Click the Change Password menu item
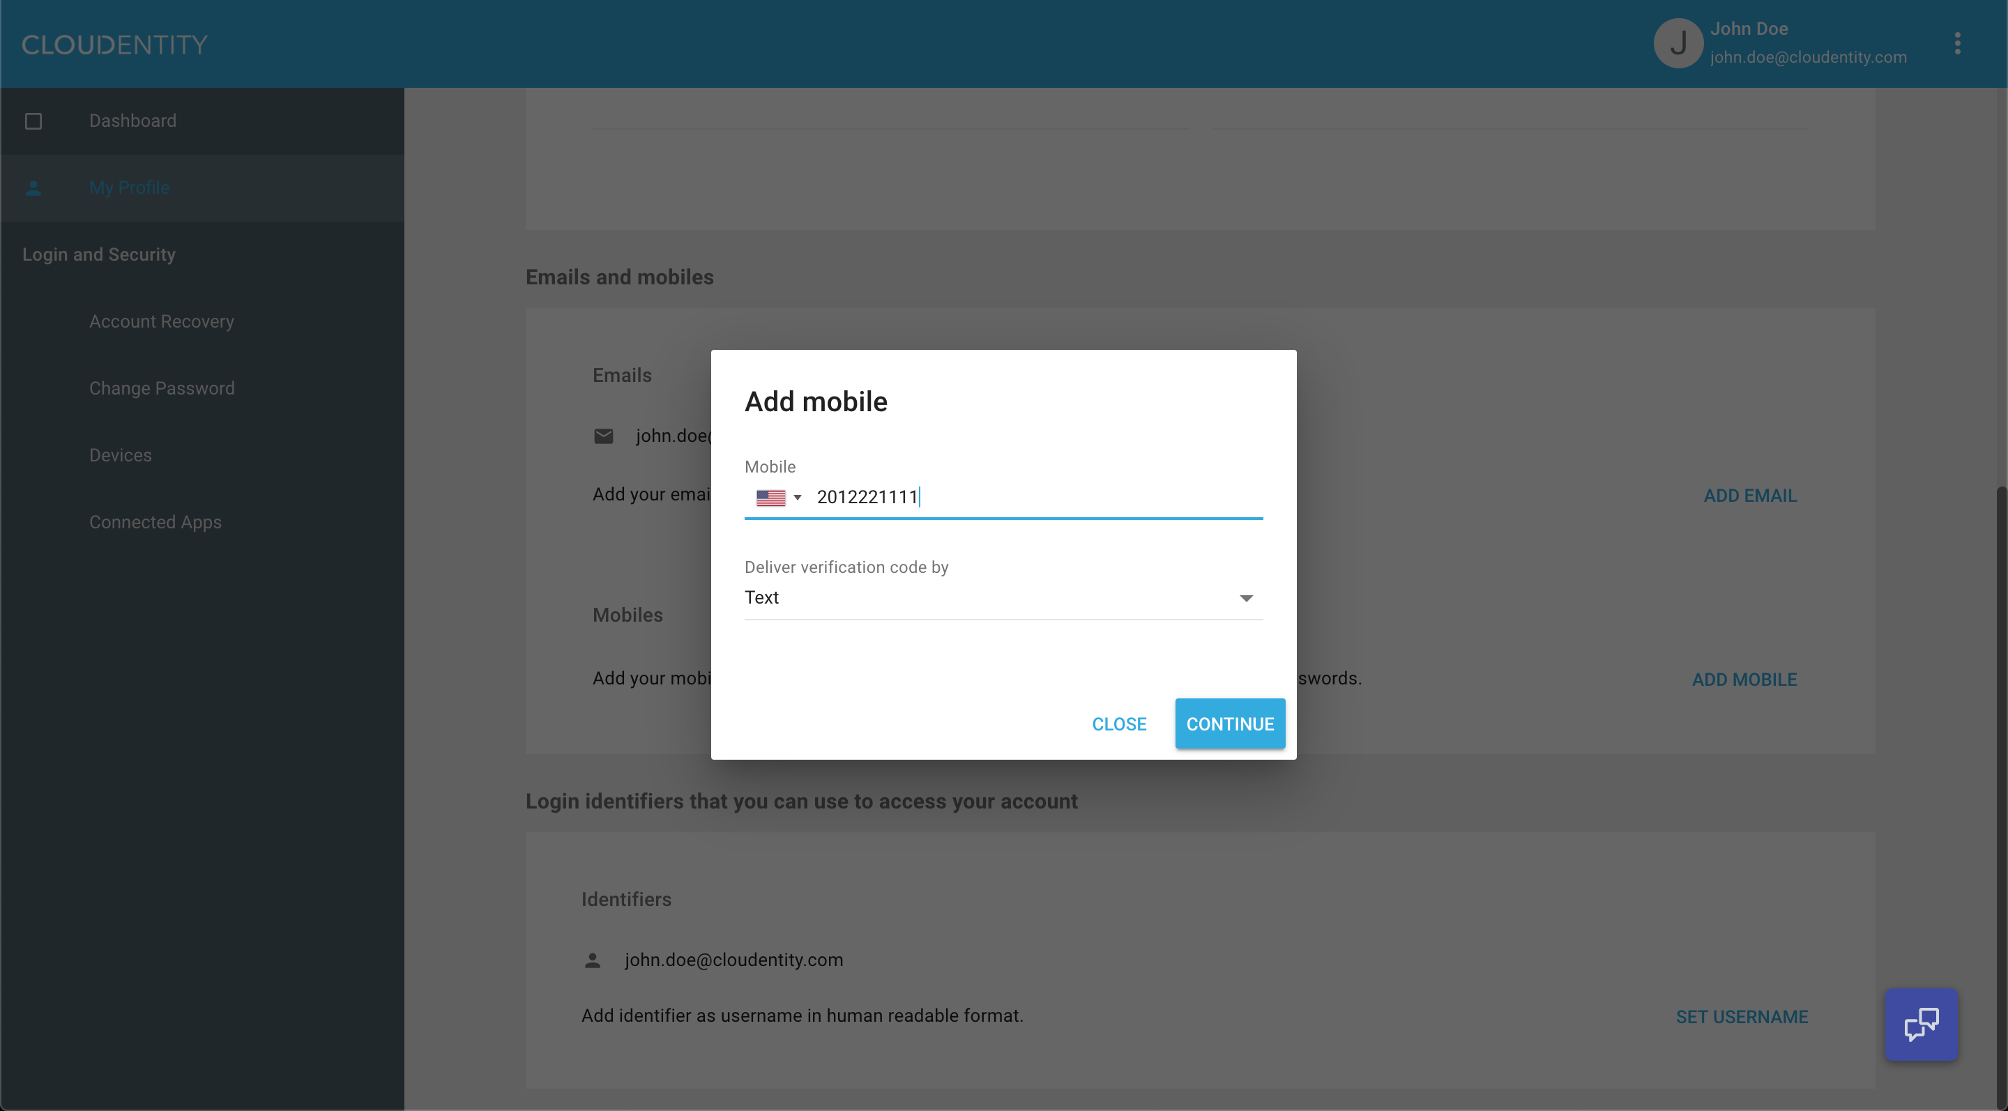This screenshot has height=1111, width=2008. 161,389
